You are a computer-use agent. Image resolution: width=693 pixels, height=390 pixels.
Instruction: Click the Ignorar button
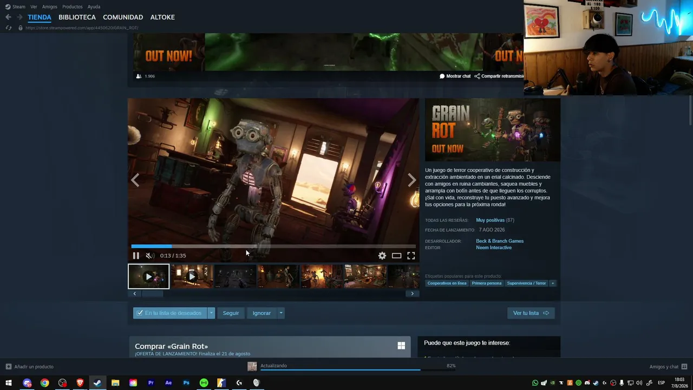tap(261, 313)
